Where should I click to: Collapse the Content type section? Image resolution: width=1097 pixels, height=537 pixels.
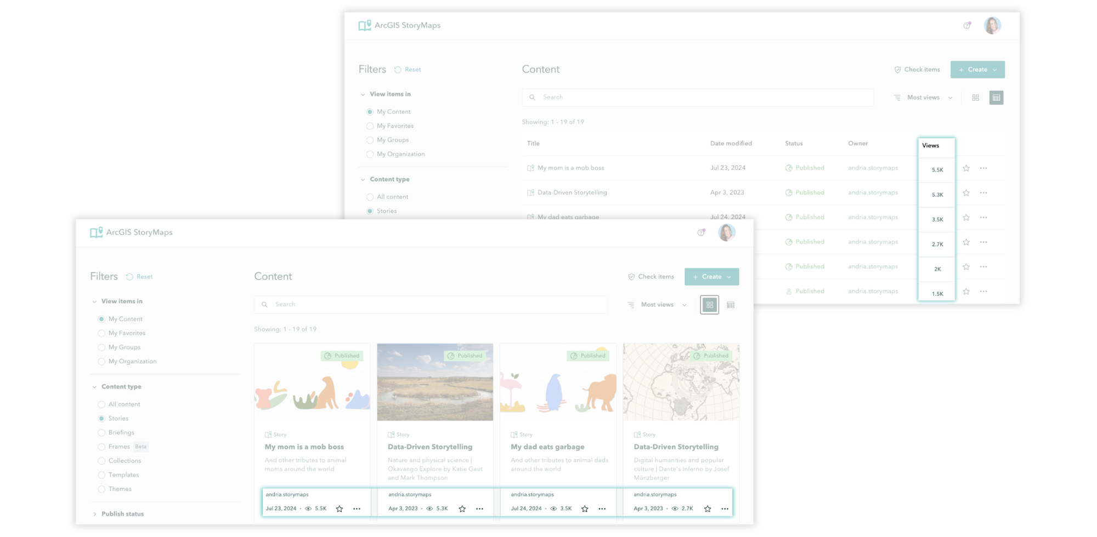coord(94,386)
